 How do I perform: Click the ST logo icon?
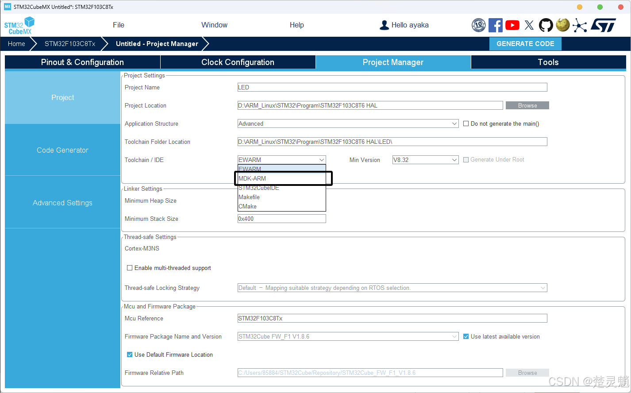coord(604,25)
